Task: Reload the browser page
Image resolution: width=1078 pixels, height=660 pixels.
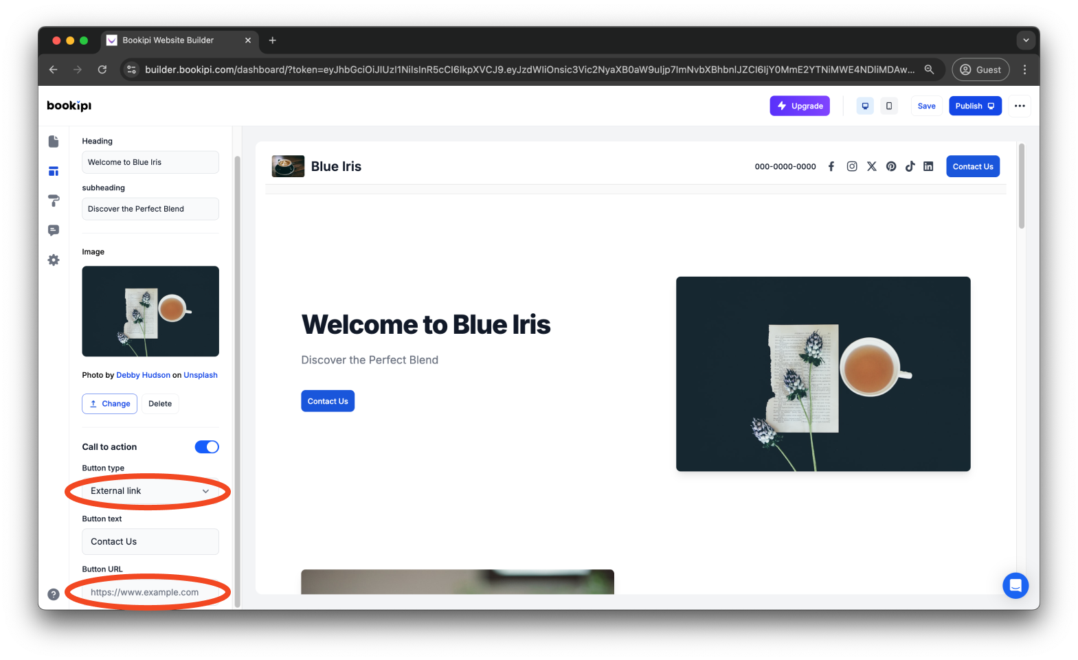Action: pyautogui.click(x=102, y=69)
